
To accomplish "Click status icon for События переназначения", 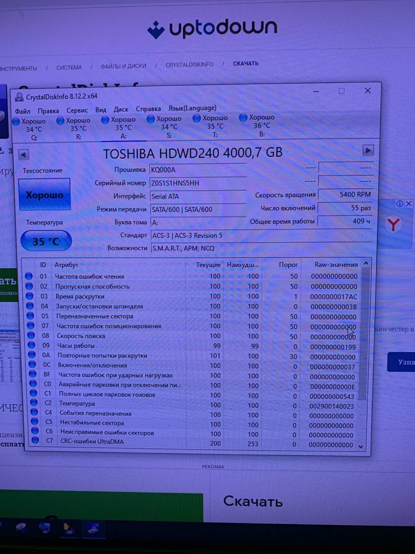I will 35,412.
